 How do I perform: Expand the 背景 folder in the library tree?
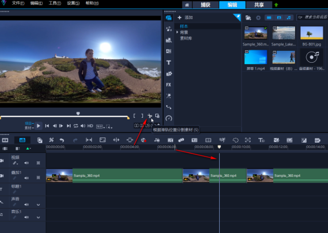[177, 32]
